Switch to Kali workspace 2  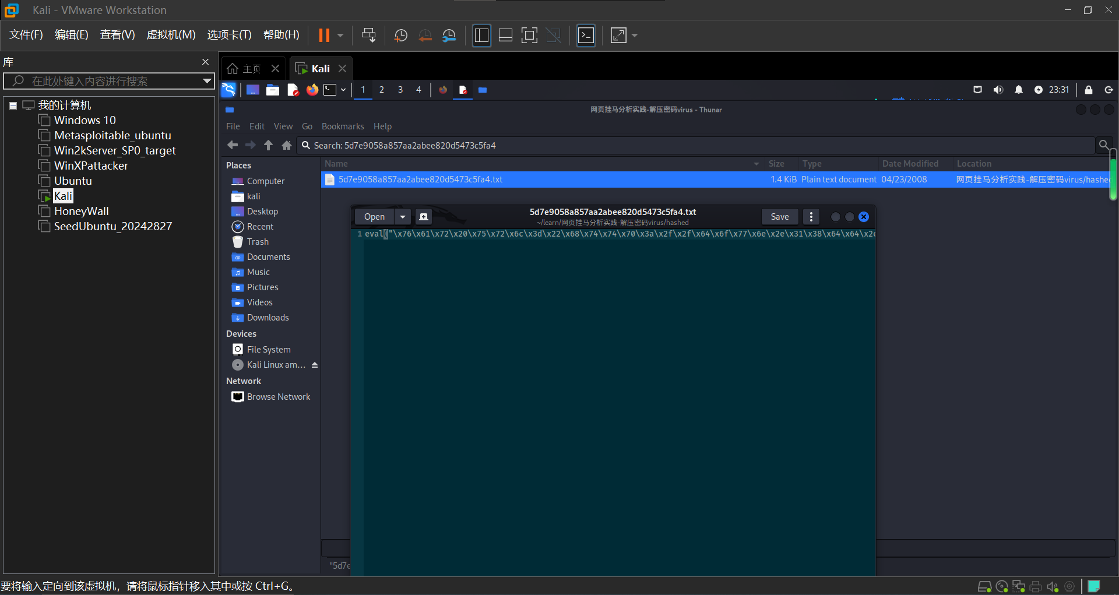(x=382, y=90)
